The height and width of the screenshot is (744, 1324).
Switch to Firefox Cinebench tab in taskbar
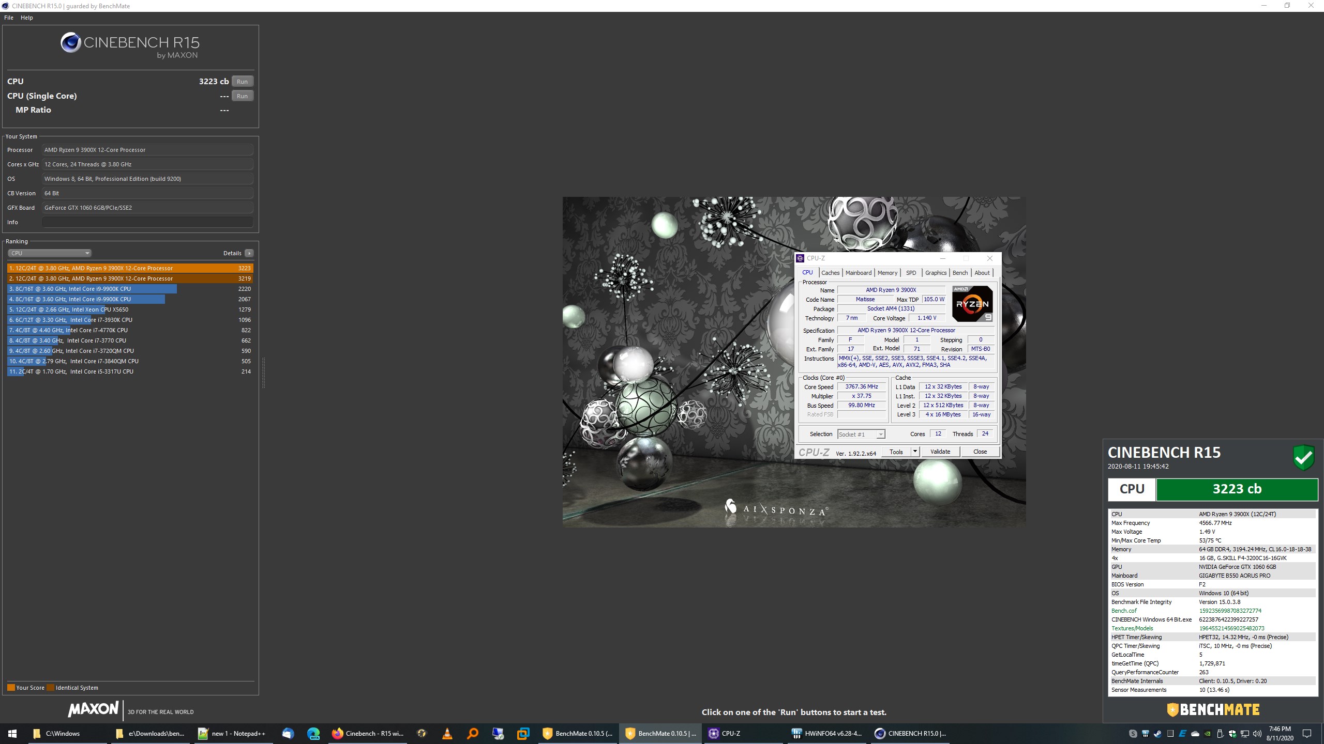[x=368, y=734]
